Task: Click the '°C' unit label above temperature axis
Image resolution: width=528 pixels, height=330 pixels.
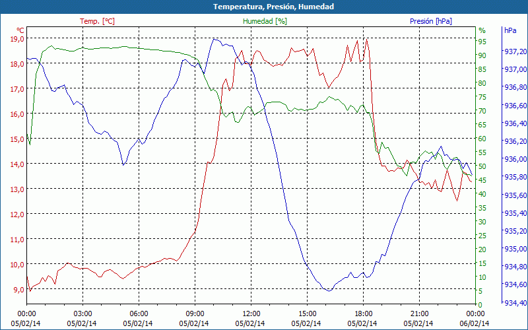Action: pyautogui.click(x=20, y=30)
